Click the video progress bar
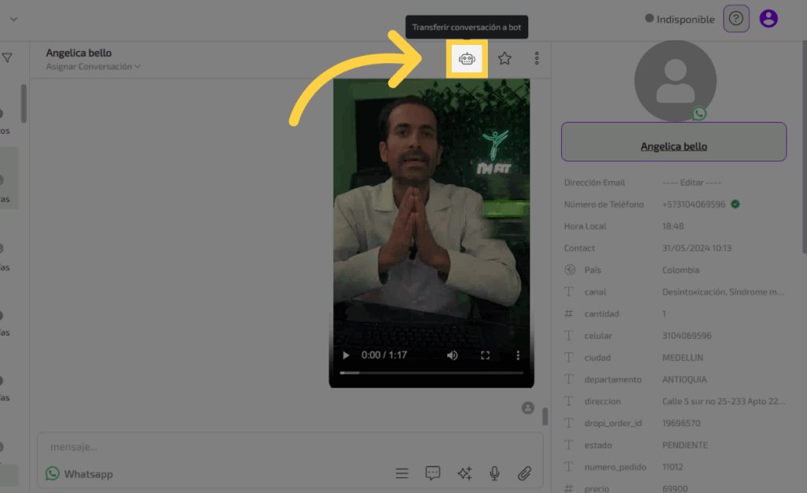Viewport: 807px width, 493px height. (x=431, y=372)
